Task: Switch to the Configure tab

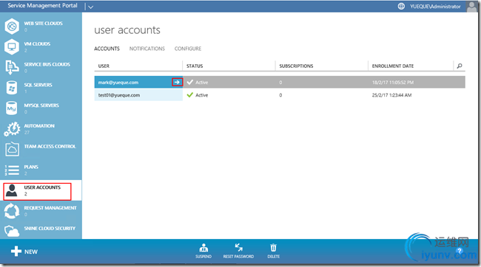Action: pos(188,49)
